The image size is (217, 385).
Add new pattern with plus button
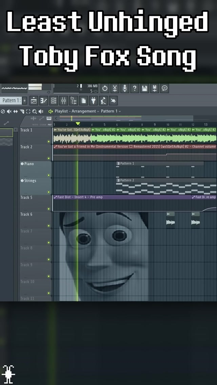[24, 100]
